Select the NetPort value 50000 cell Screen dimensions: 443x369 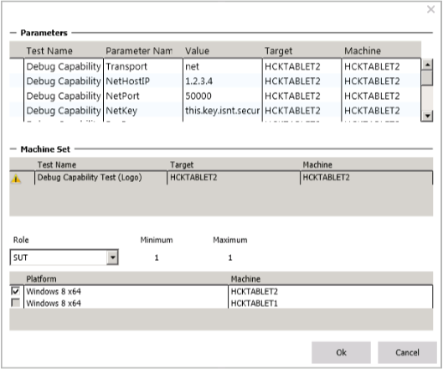[x=223, y=96]
